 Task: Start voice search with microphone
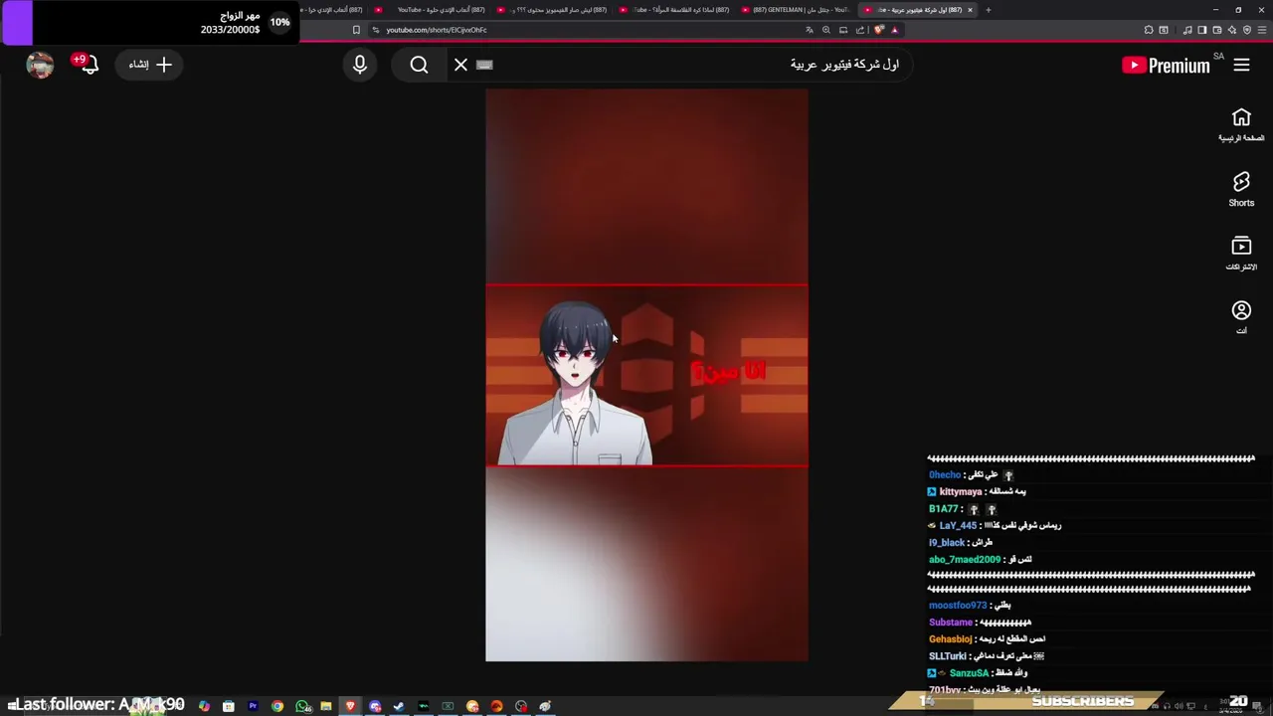click(x=360, y=65)
